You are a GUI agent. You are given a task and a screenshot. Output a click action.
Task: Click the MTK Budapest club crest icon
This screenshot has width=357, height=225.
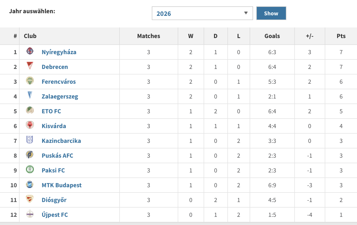click(30, 184)
